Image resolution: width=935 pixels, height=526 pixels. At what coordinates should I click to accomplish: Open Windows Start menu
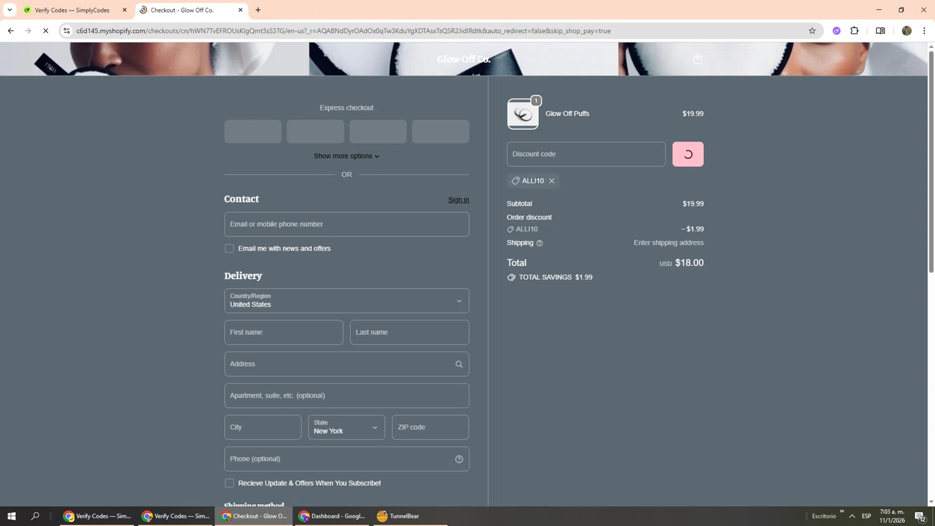11,516
